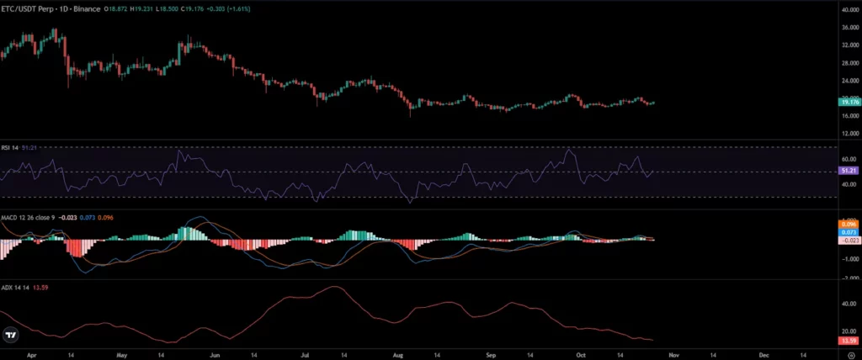Click the high value H19.231

pos(141,9)
